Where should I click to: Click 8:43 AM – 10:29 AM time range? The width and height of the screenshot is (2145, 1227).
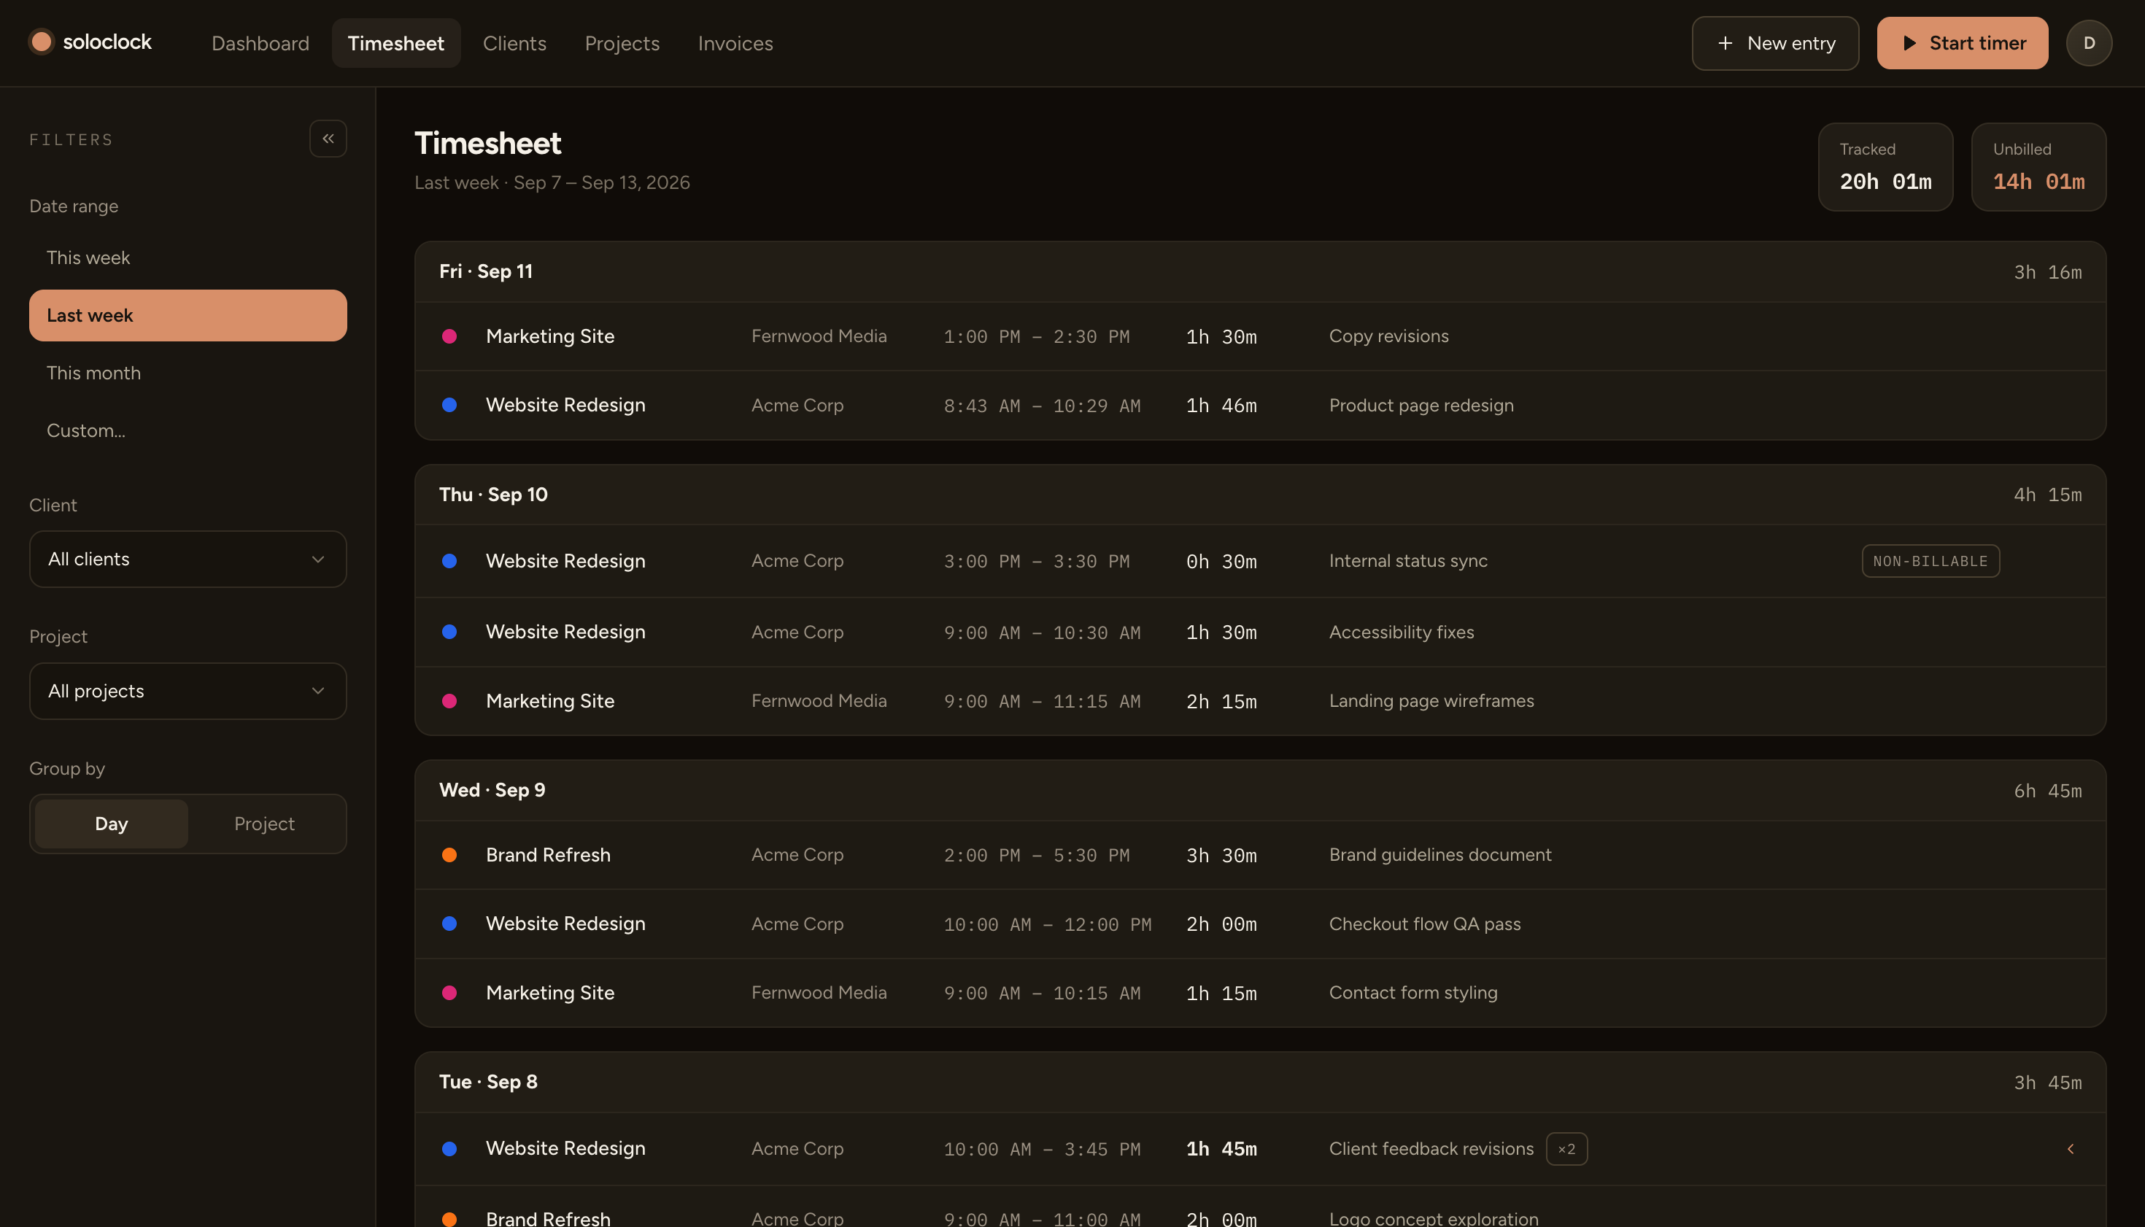(x=1042, y=406)
